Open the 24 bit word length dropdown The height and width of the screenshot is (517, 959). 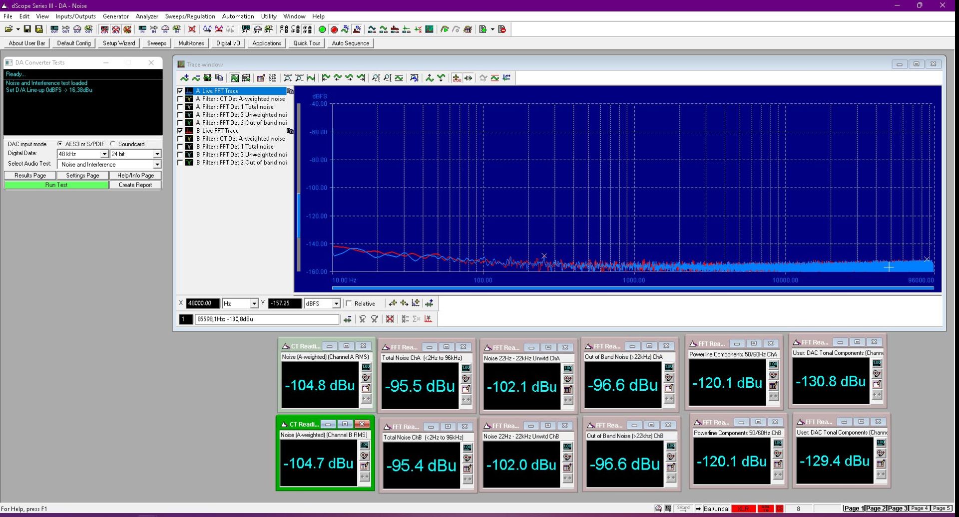(157, 154)
